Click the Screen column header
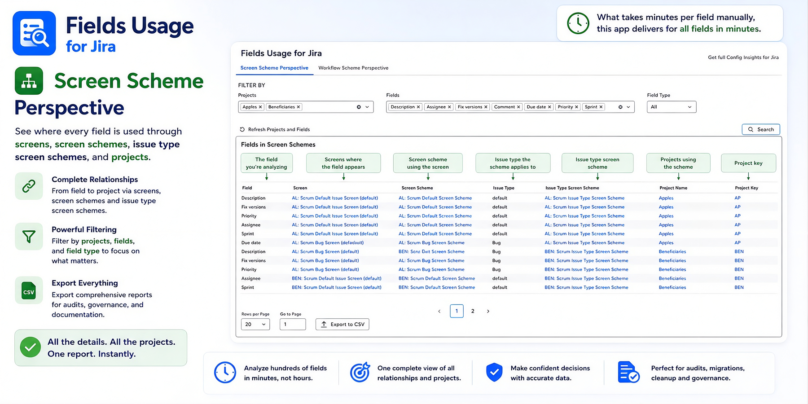808x404 pixels. [300, 188]
